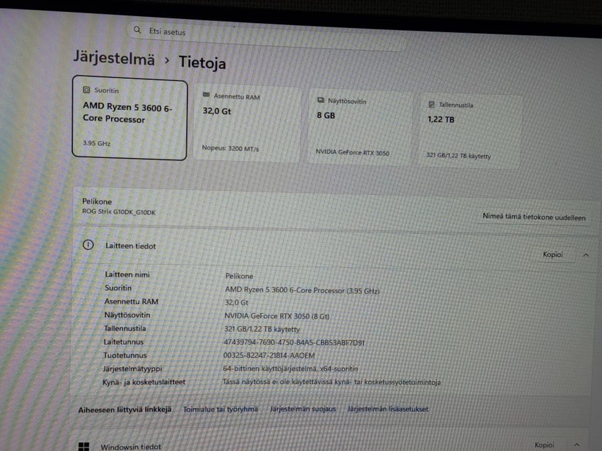Click the Suoritin processor chip icon
Screen dimensions: 602x451
tap(87, 90)
